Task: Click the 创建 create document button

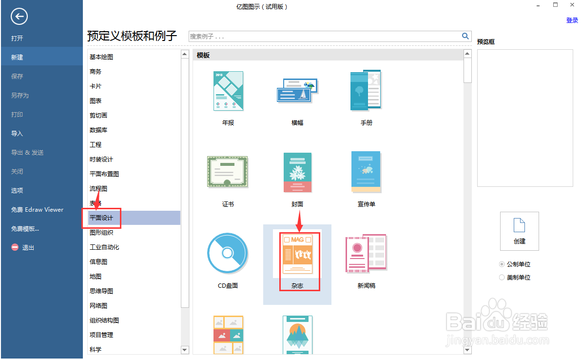Action: coord(520,231)
